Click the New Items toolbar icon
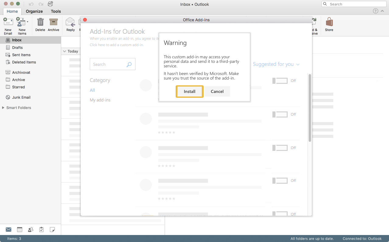The width and height of the screenshot is (389, 242). pos(21,22)
